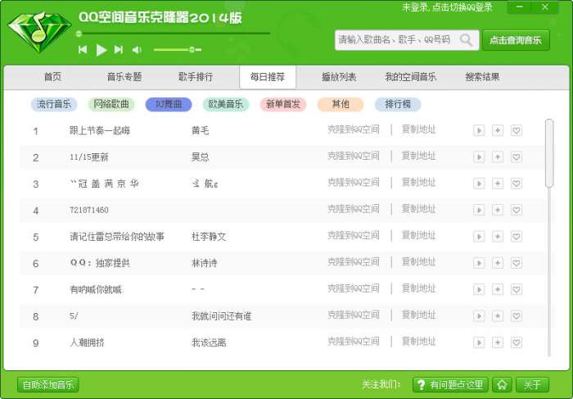Screen dimensions: 573x399
Task: Play song by 我就问问还有谁
Action: click(479, 316)
